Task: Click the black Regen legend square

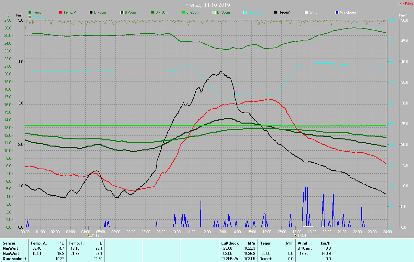Action: tap(276, 12)
